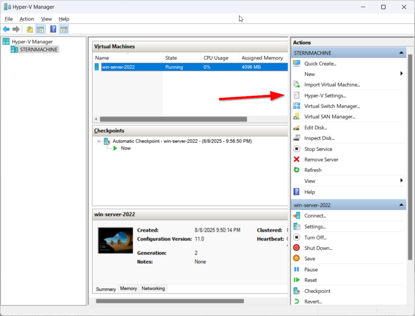Viewport: 415px width, 316px height.
Task: Click the win-server-2022 VM preview thumbnail
Action: coord(115,240)
